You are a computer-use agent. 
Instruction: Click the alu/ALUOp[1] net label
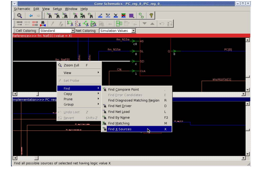[222, 79]
